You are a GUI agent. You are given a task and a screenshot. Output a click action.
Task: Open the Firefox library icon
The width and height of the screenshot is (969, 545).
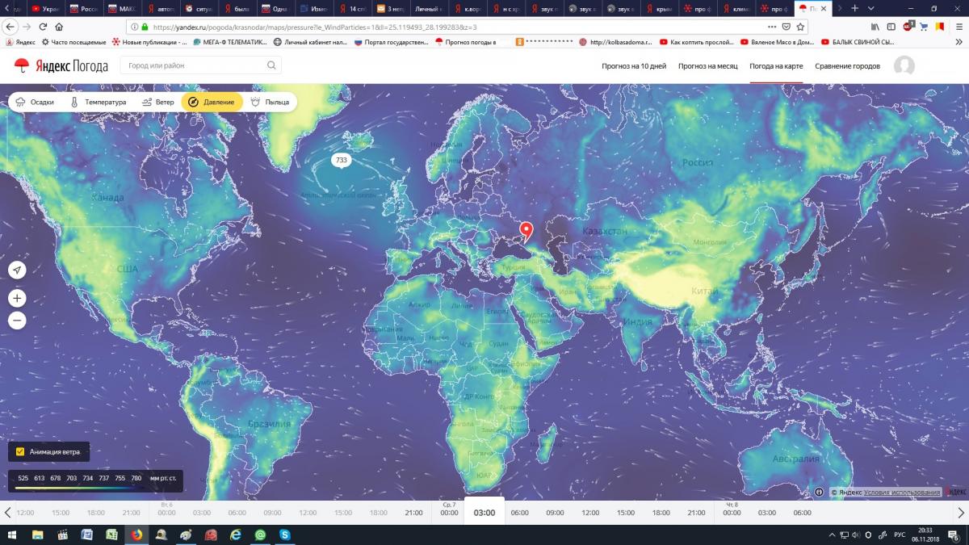pos(874,27)
